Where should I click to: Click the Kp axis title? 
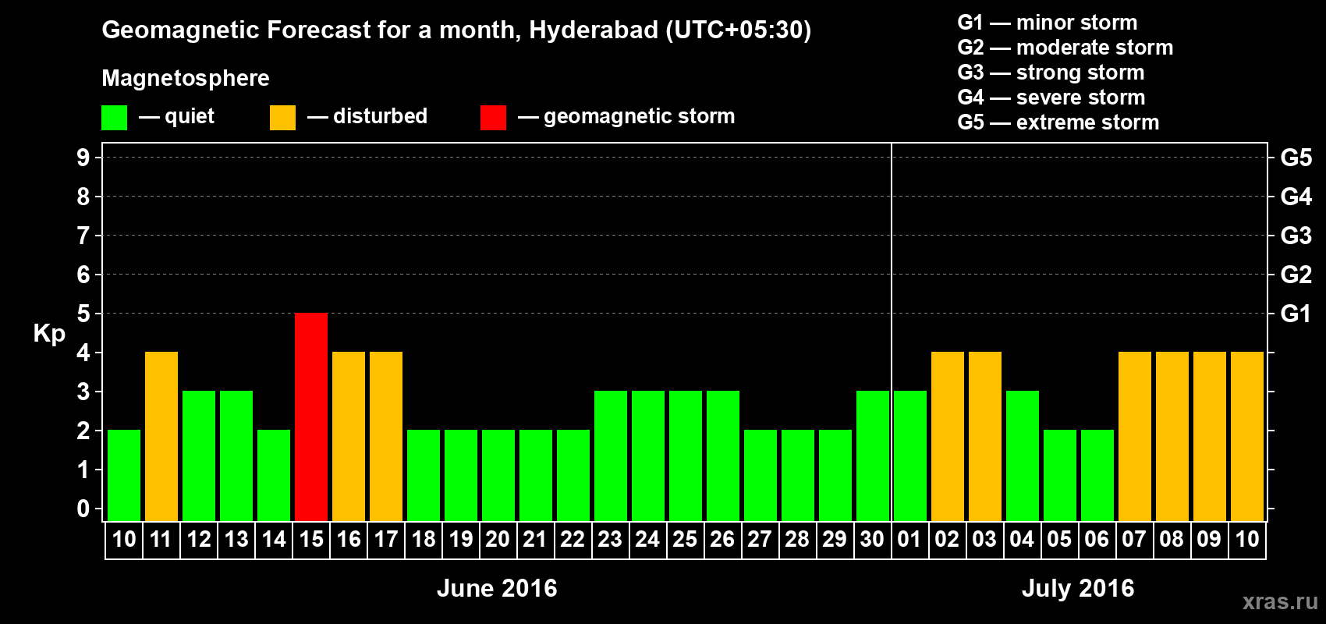[x=49, y=334]
